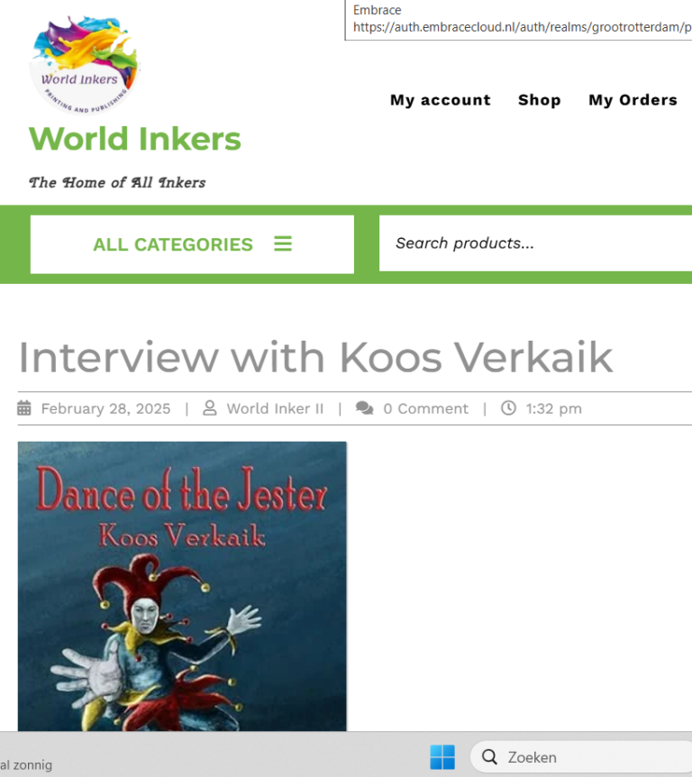Open the 0 Comment link
The image size is (692, 777).
click(425, 408)
